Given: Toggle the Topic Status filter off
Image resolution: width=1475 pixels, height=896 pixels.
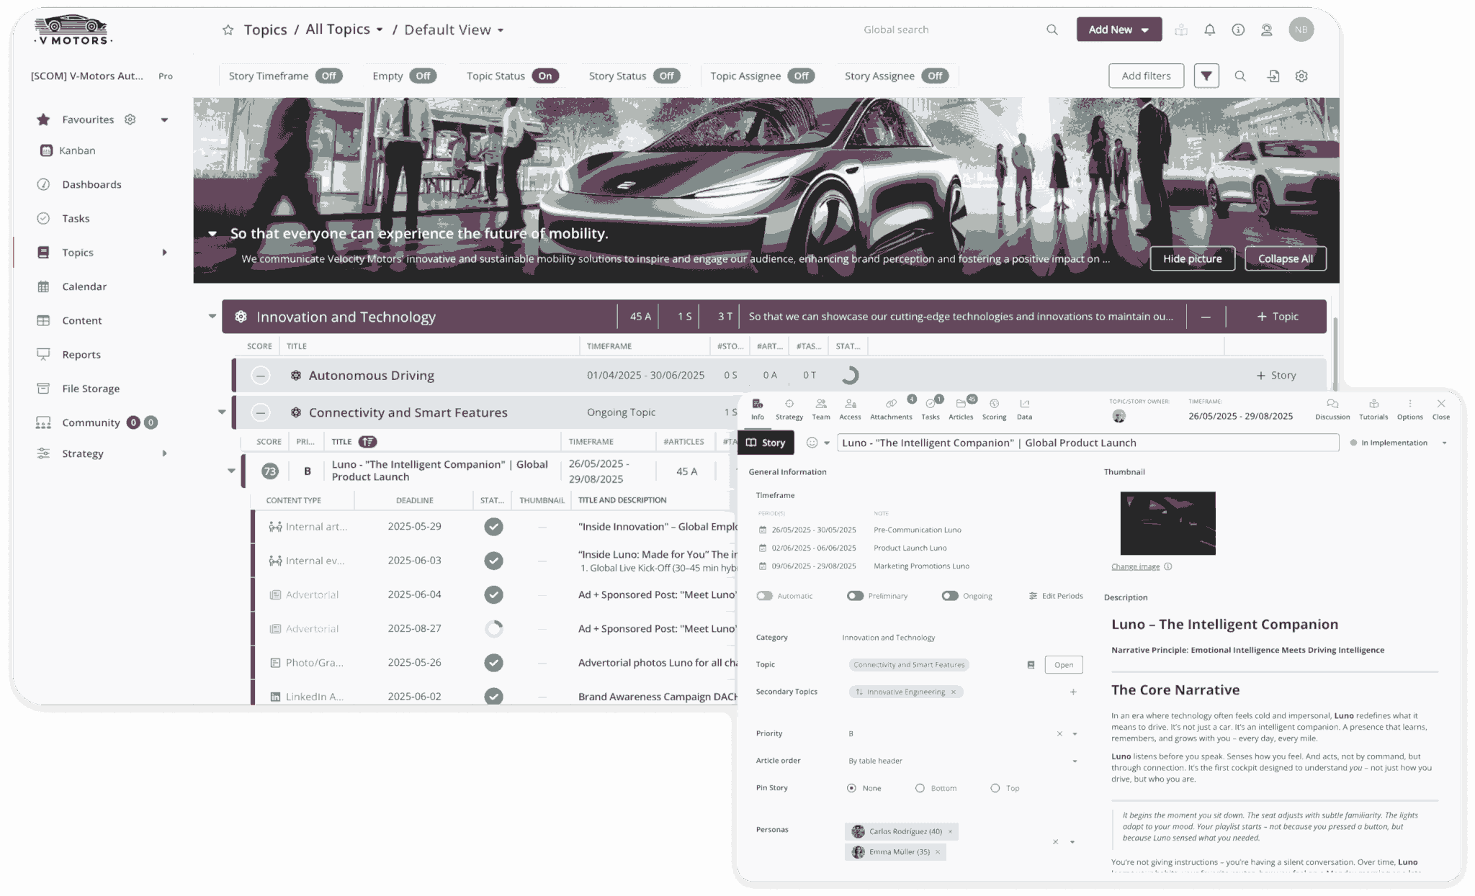Looking at the screenshot, I should (545, 76).
